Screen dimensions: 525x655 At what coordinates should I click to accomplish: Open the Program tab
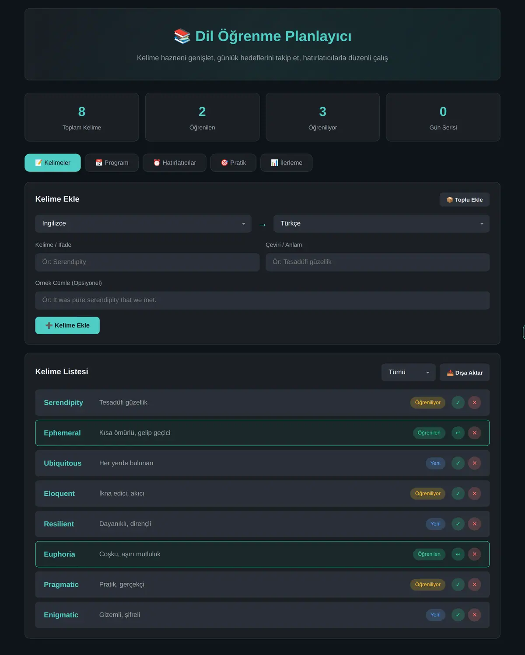click(x=112, y=163)
